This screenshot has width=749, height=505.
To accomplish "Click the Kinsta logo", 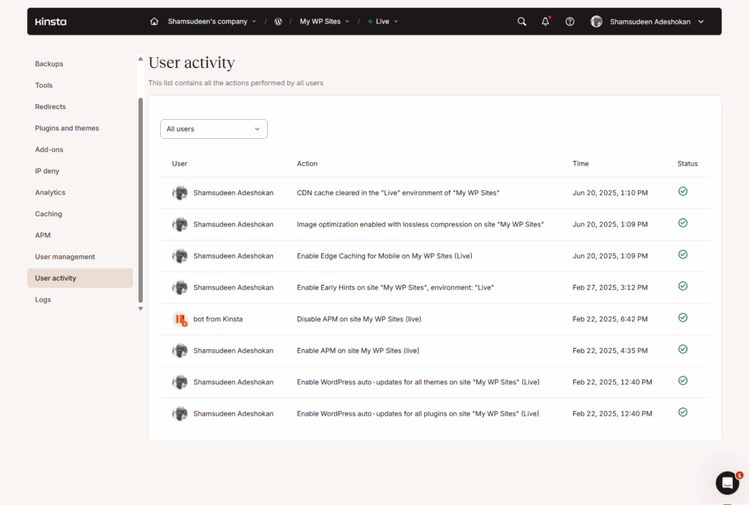I will (50, 21).
